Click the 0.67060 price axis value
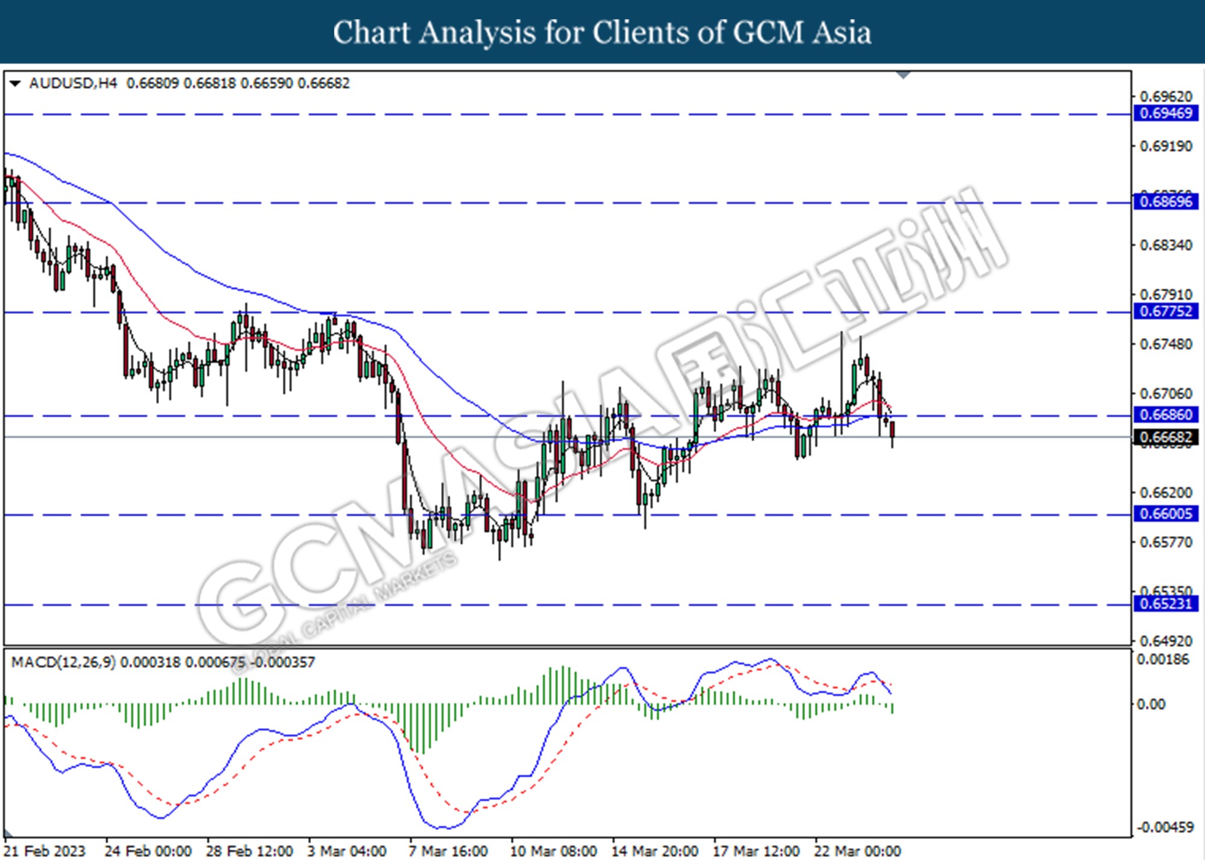 coord(1166,393)
